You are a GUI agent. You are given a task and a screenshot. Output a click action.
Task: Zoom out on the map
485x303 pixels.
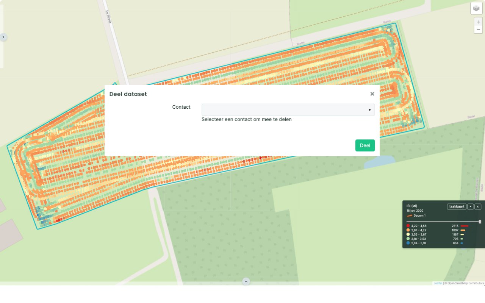click(478, 30)
